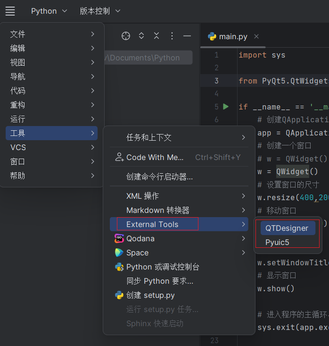Choose 创建 setup.py
This screenshot has height=346, width=329.
coord(179,295)
